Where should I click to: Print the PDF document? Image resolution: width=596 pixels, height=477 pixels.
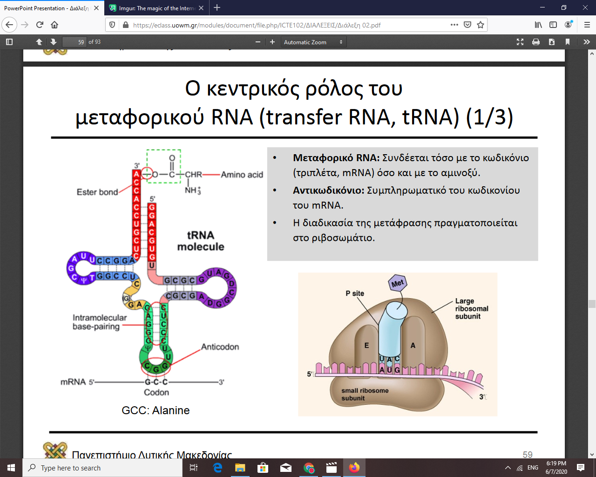point(536,42)
